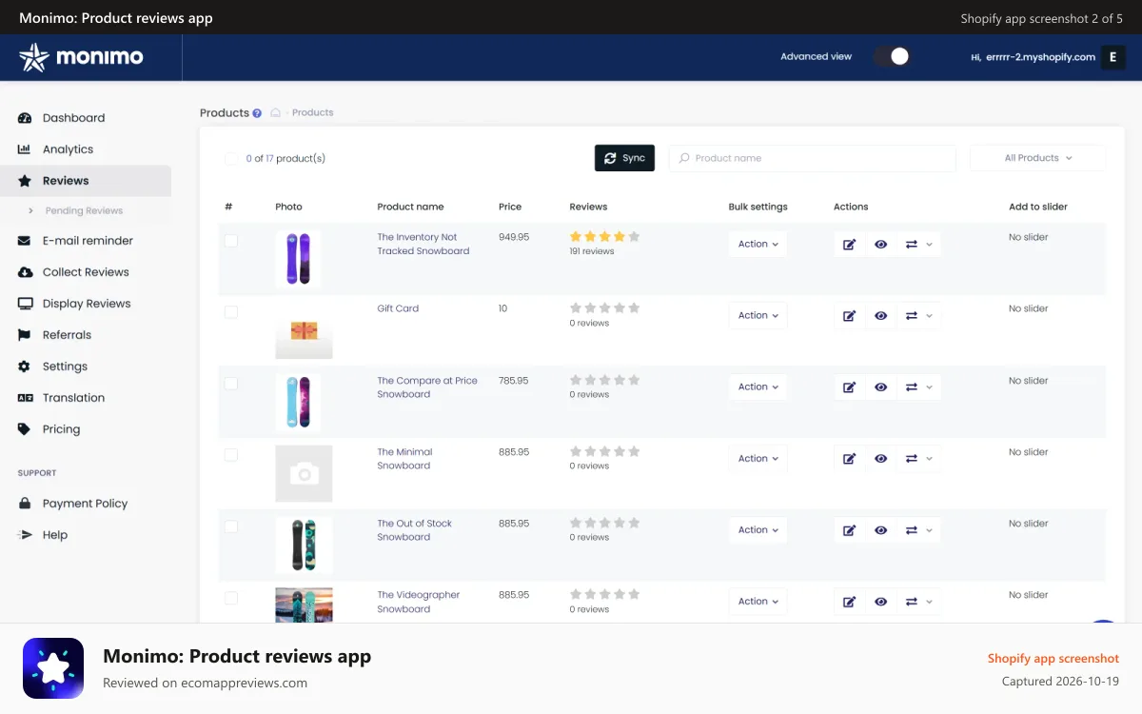Open Pending Reviews sub-item
The image size is (1142, 714).
[84, 211]
